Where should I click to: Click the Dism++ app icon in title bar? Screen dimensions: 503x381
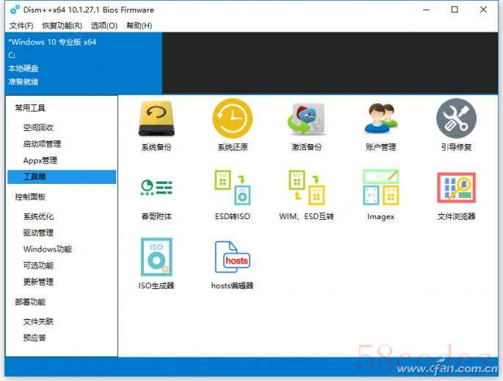click(15, 10)
